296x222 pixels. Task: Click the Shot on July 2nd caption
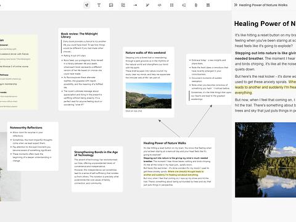pyautogui.click(x=134, y=111)
